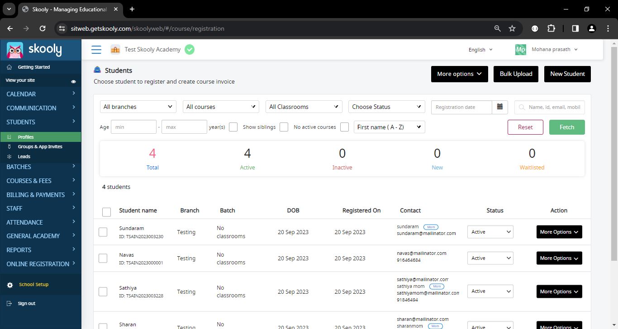Screen dimensions: 618x329
Task: Open the tab search dropdown arrow
Action: [9, 9]
